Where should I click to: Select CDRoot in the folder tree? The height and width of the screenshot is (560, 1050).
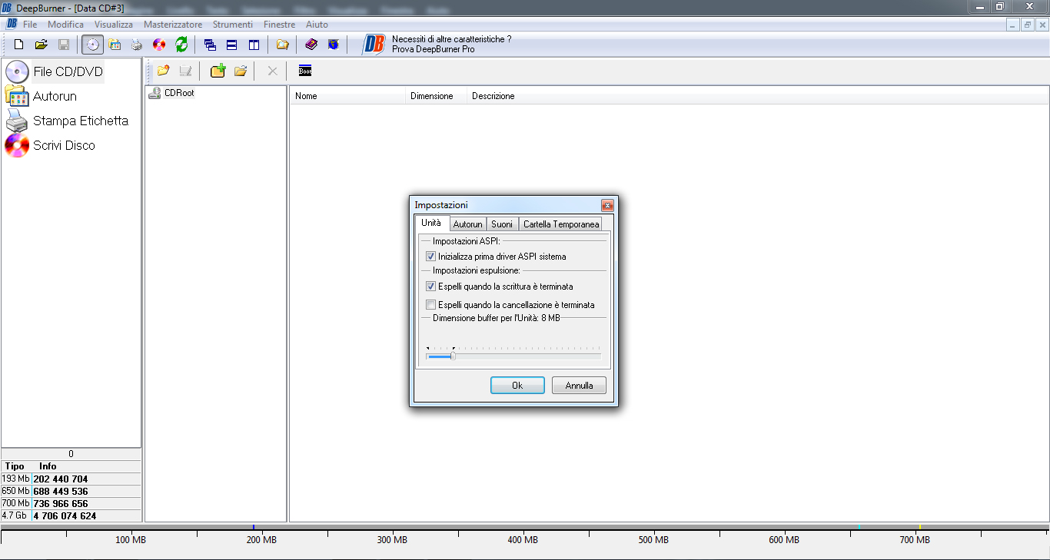tap(179, 93)
